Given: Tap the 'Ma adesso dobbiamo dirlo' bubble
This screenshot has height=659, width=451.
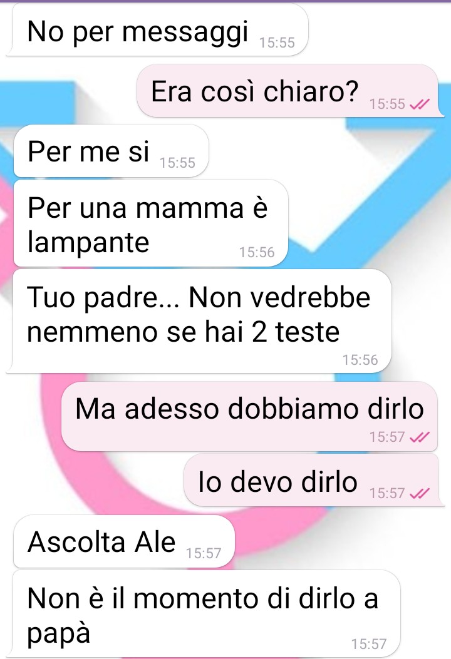Looking at the screenshot, I should 249,416.
